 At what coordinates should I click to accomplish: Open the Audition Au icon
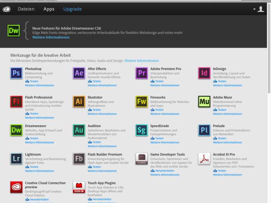coord(79,130)
